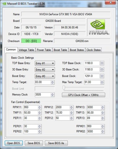Click the TMP12 field showing 75.00

(x=63, y=113)
